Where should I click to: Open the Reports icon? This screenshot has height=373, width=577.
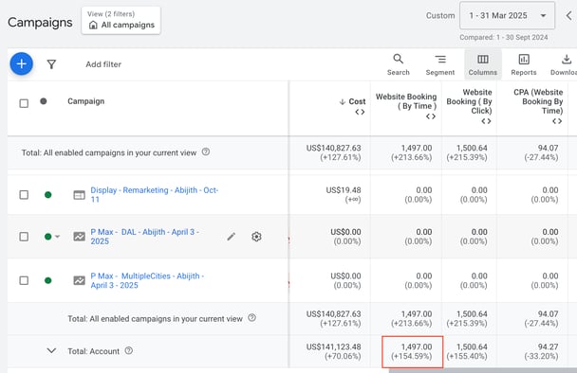click(524, 64)
